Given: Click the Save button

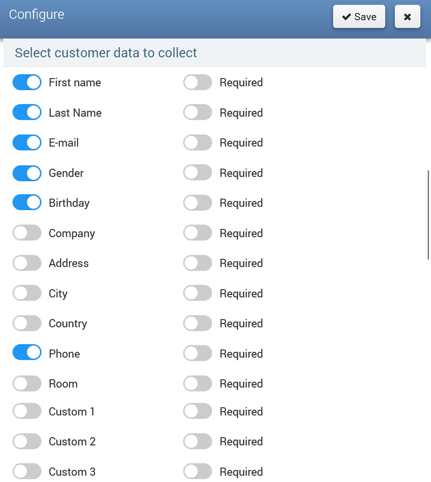Looking at the screenshot, I should (x=359, y=17).
